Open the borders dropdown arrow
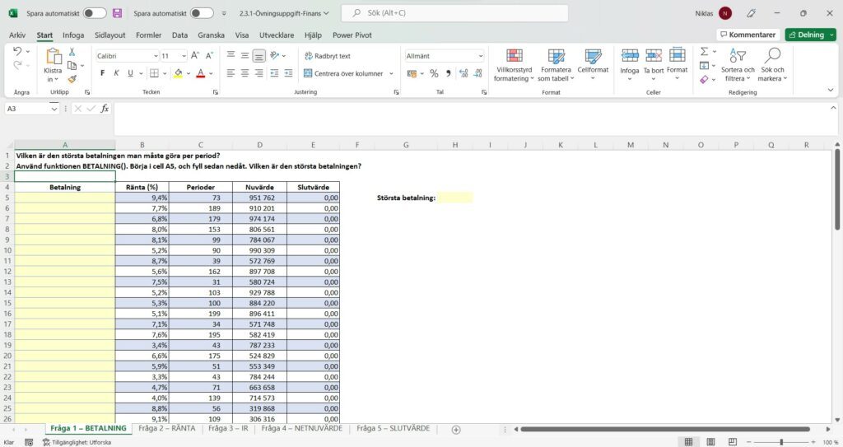843x447 pixels. [165, 73]
